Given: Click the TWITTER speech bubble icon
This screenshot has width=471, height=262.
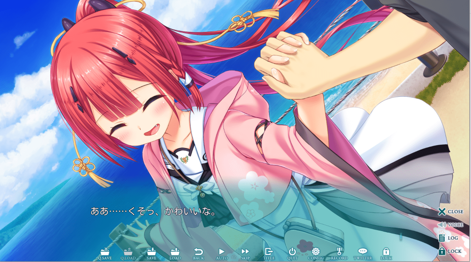Looking at the screenshot, I should pos(363,254).
